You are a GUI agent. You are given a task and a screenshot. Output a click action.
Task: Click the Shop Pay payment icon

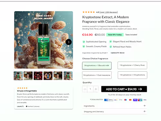point(135,100)
